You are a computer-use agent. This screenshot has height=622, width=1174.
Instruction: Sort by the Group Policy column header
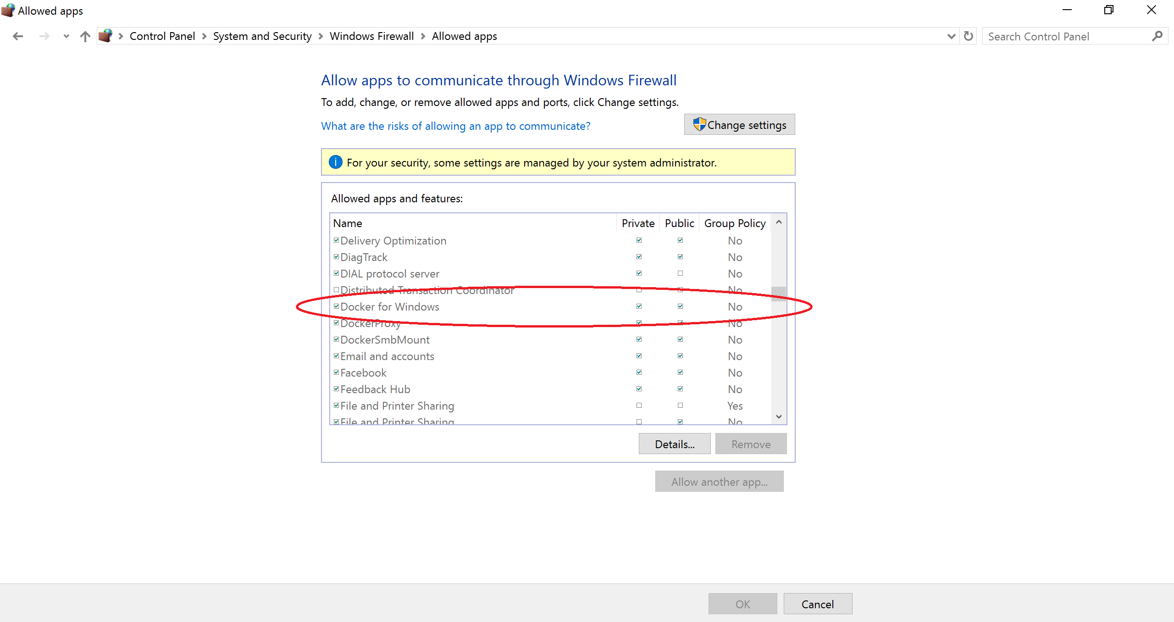735,223
